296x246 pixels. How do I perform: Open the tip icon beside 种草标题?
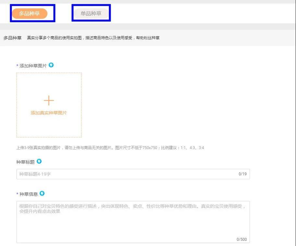[39, 161]
